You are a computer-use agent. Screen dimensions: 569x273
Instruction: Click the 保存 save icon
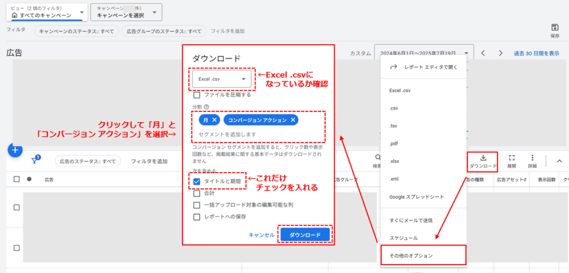[x=555, y=28]
